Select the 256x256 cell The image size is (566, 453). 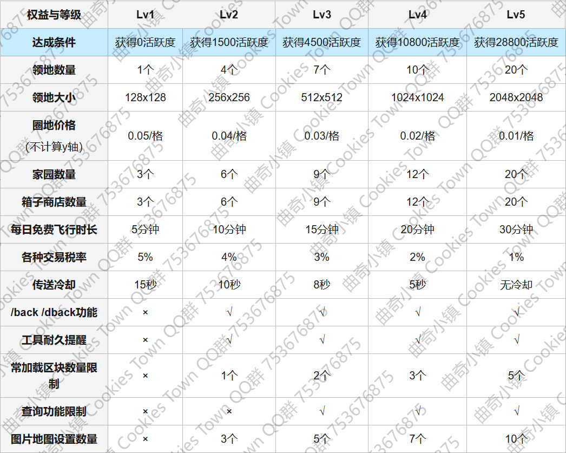pyautogui.click(x=229, y=97)
